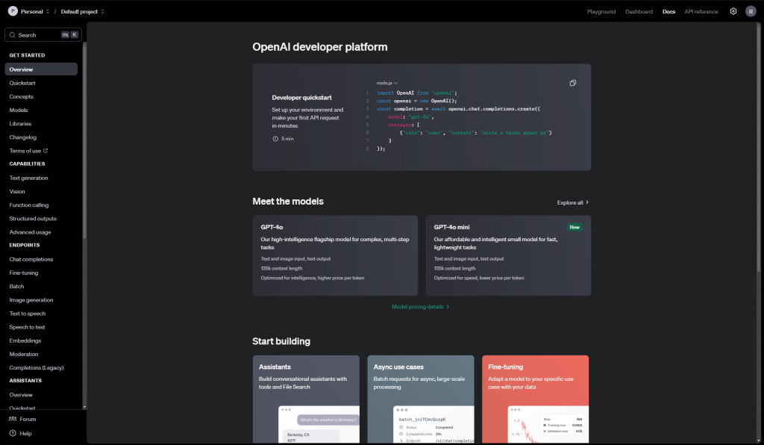Open the Concepts page
764x445 pixels.
(x=22, y=96)
